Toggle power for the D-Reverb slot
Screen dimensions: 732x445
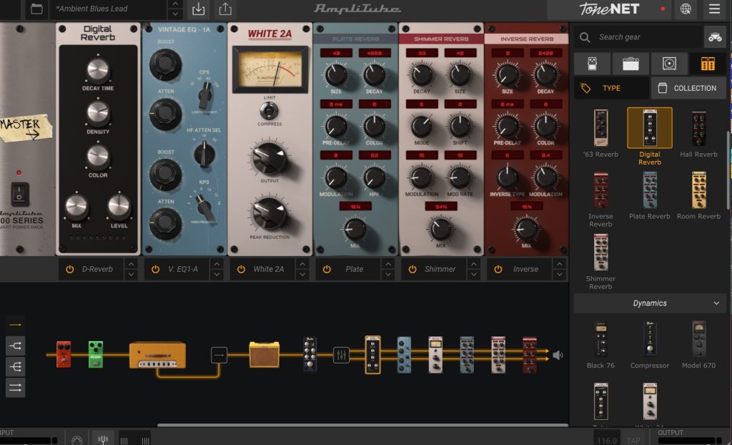tap(70, 269)
